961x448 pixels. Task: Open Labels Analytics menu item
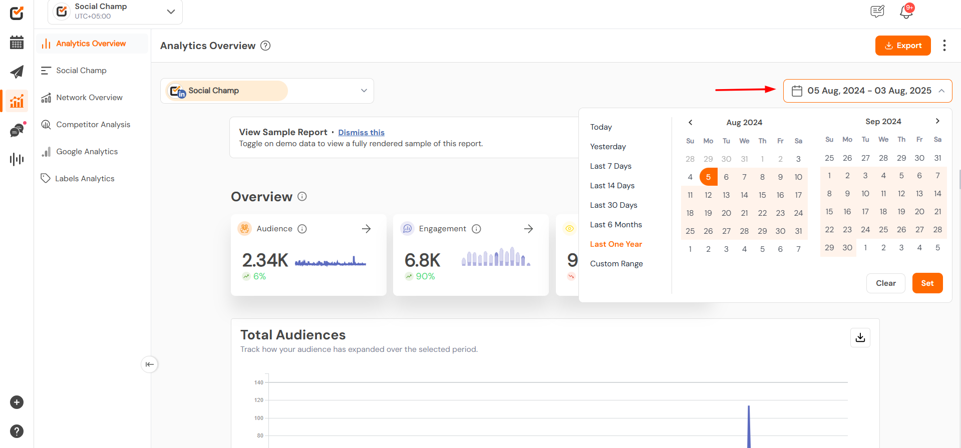pyautogui.click(x=92, y=179)
